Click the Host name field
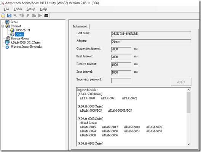The height and width of the screenshot is (152, 201). 151,34
